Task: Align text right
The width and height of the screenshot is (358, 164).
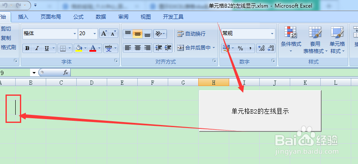Action: [147, 48]
